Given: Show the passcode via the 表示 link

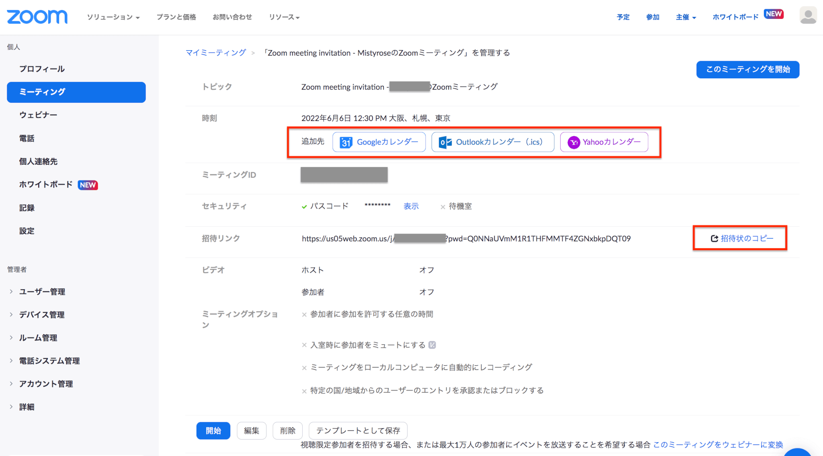Looking at the screenshot, I should 411,206.
